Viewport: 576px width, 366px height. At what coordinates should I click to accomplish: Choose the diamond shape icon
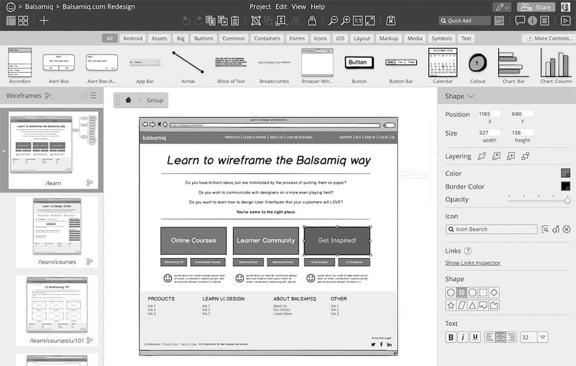[x=494, y=293]
